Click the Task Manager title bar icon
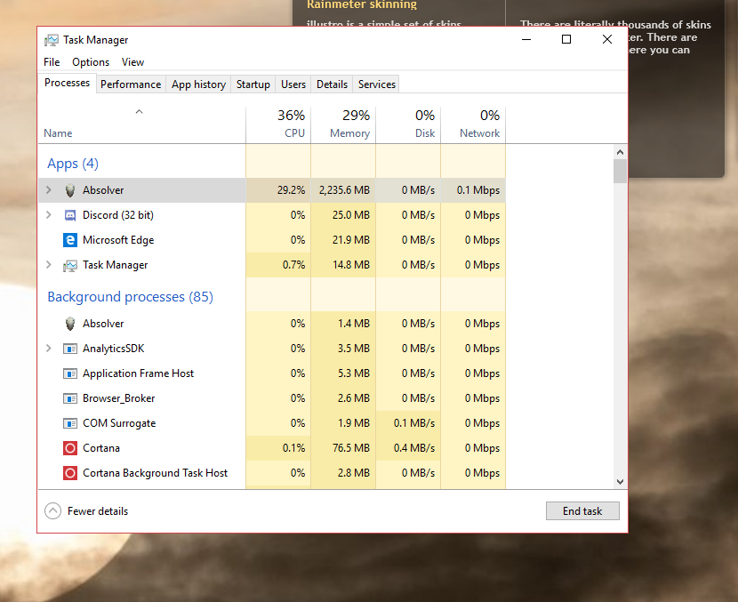Image resolution: width=738 pixels, height=602 pixels. click(52, 40)
